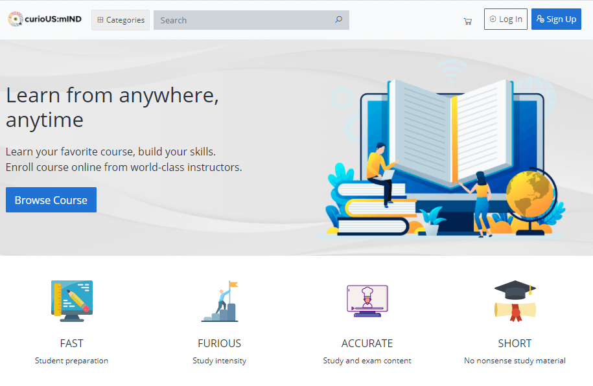Click the ACCURATE monitor video icon
593x386 pixels.
[x=367, y=301]
